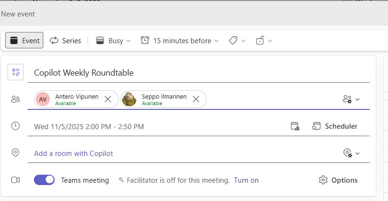Click the Copilot Weekly Roundtable title field
388x201 pixels.
click(188, 73)
